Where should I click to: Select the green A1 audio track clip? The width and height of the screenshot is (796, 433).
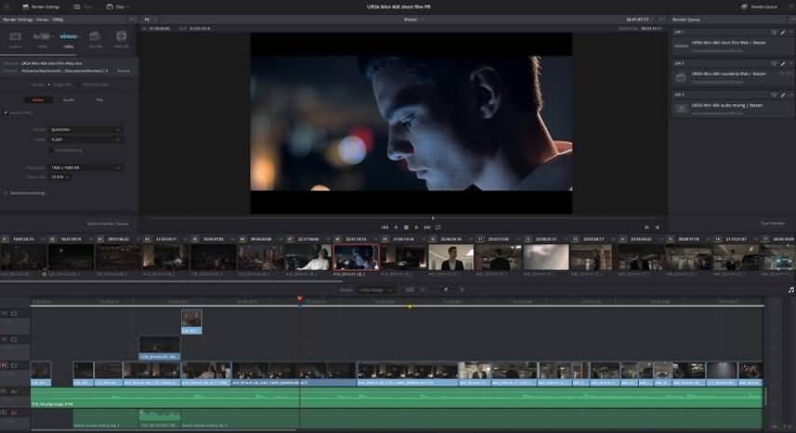[396, 398]
